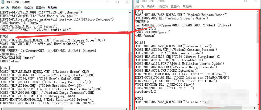Click left window TDRV0 MON166.DLL line
This screenshot has height=110, width=261.
pyautogui.click(x=45, y=100)
